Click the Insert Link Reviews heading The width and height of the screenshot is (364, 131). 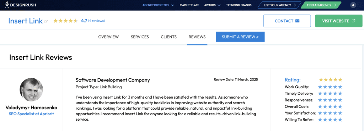click(x=41, y=57)
